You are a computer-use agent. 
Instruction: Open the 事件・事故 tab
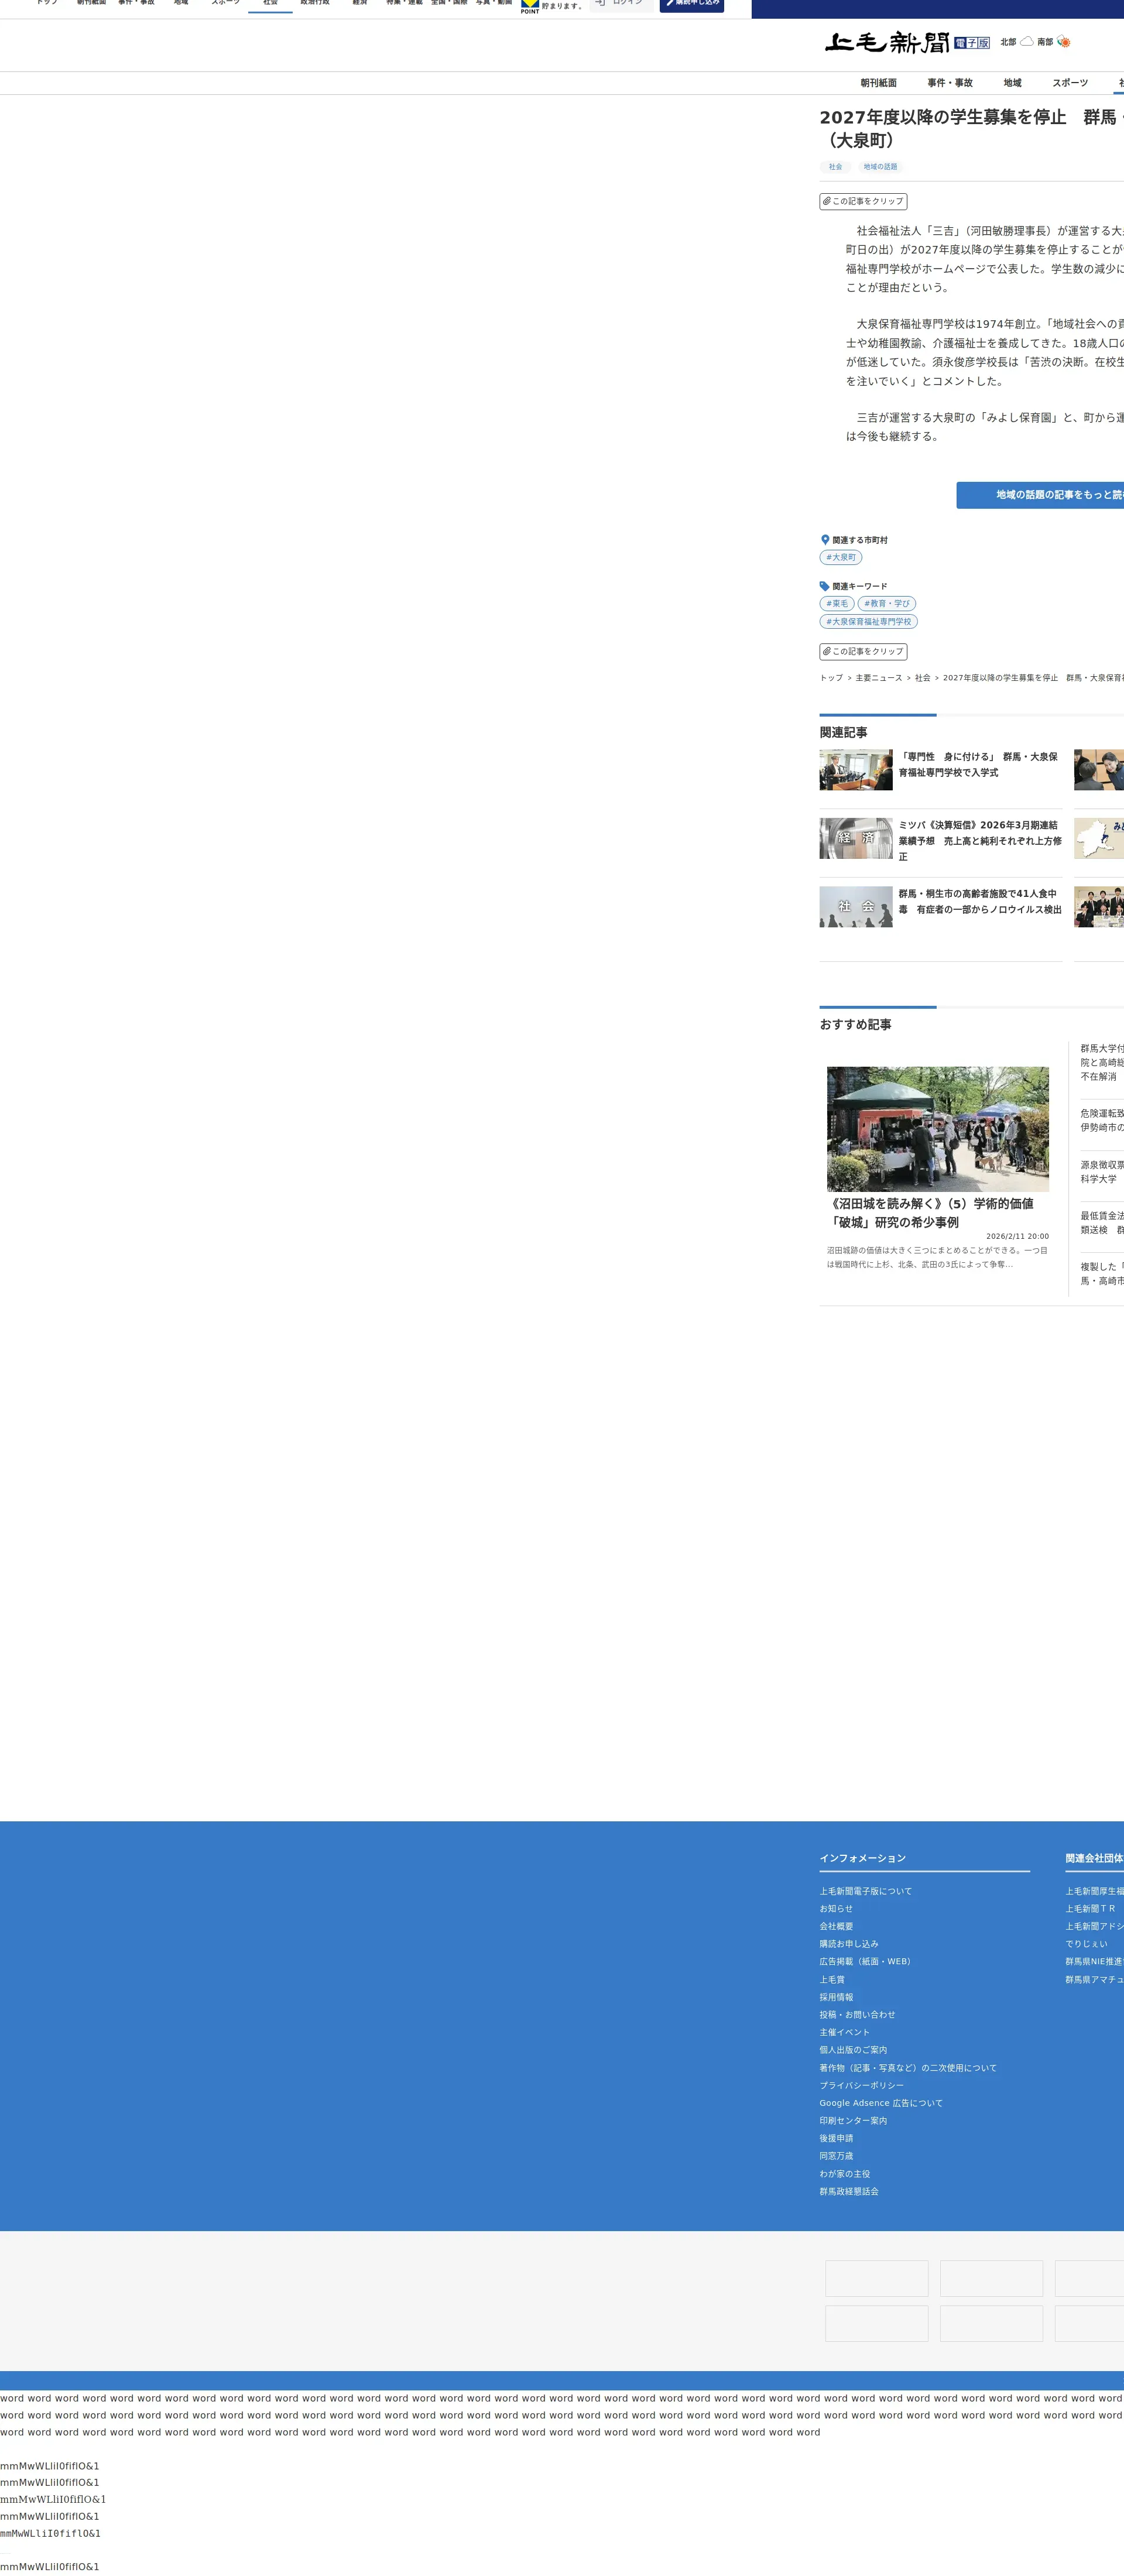point(949,83)
